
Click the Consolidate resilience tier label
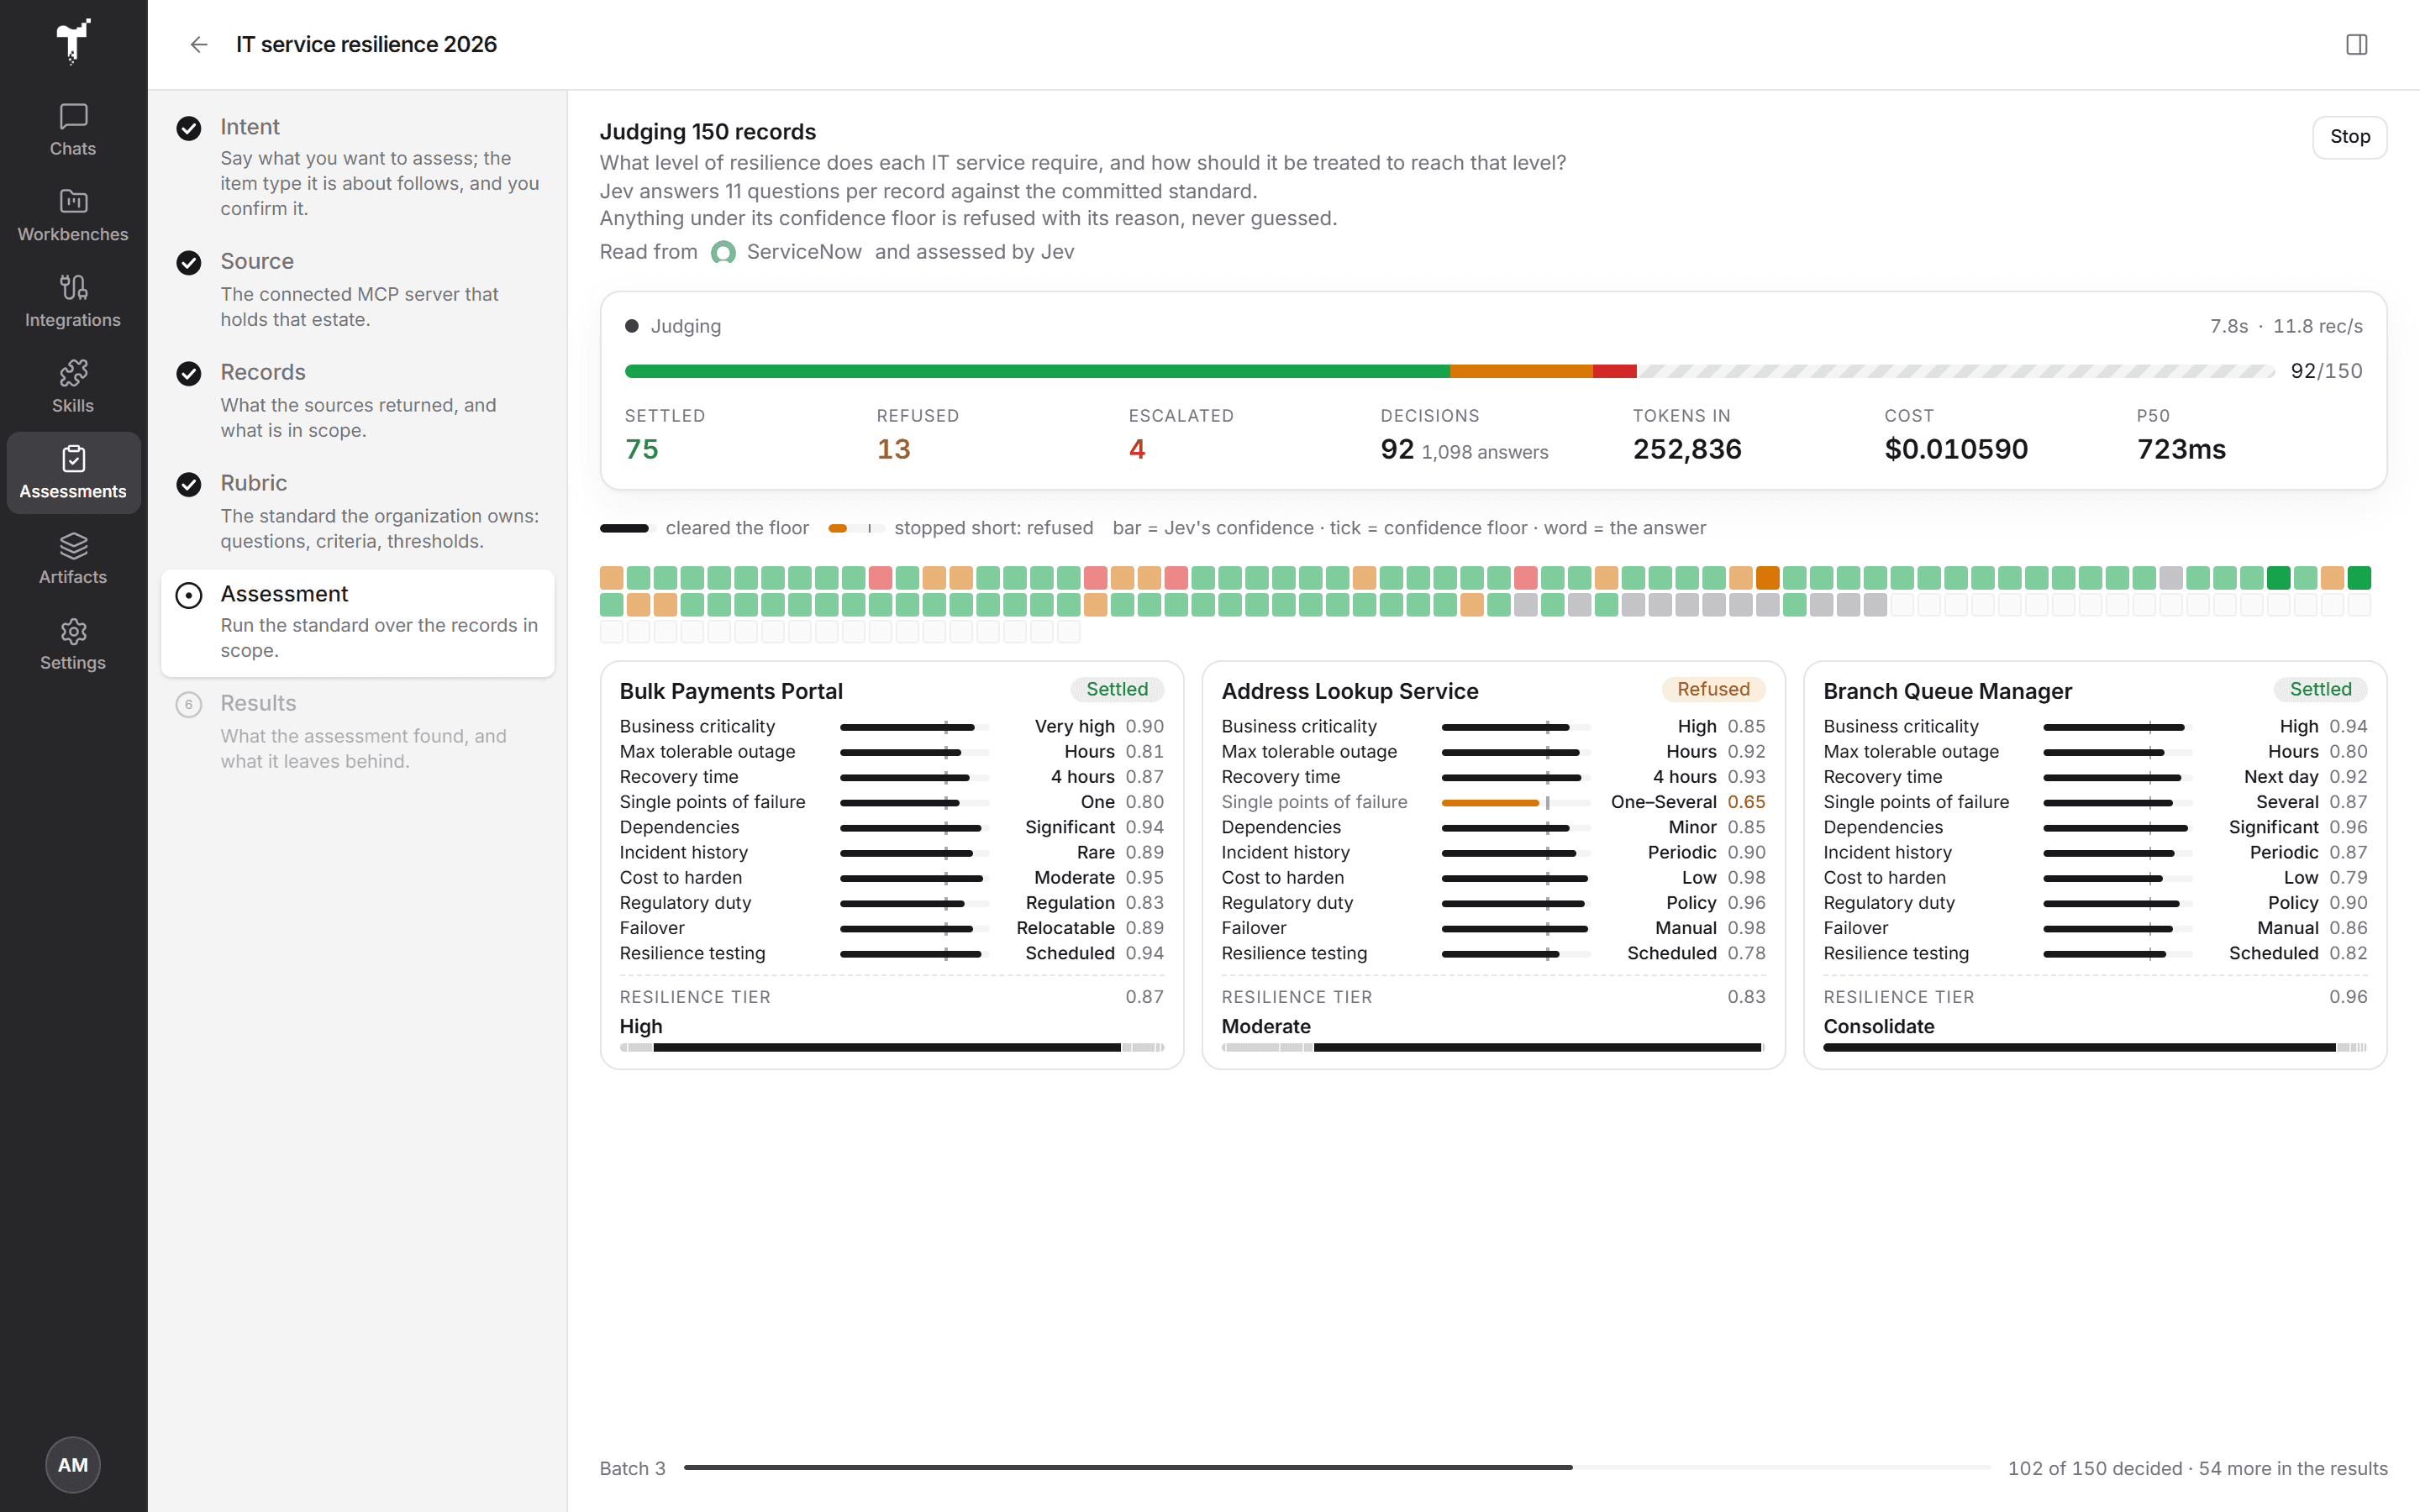tap(1878, 1026)
